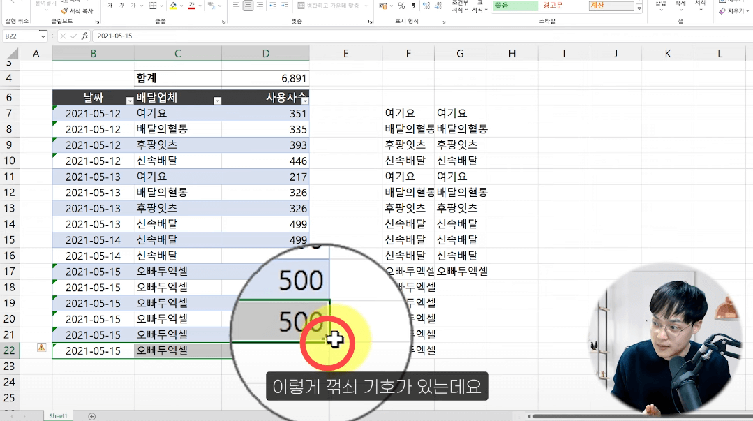Click 배달의혈통 in column C row 8
This screenshot has width=753, height=421.
tap(178, 128)
